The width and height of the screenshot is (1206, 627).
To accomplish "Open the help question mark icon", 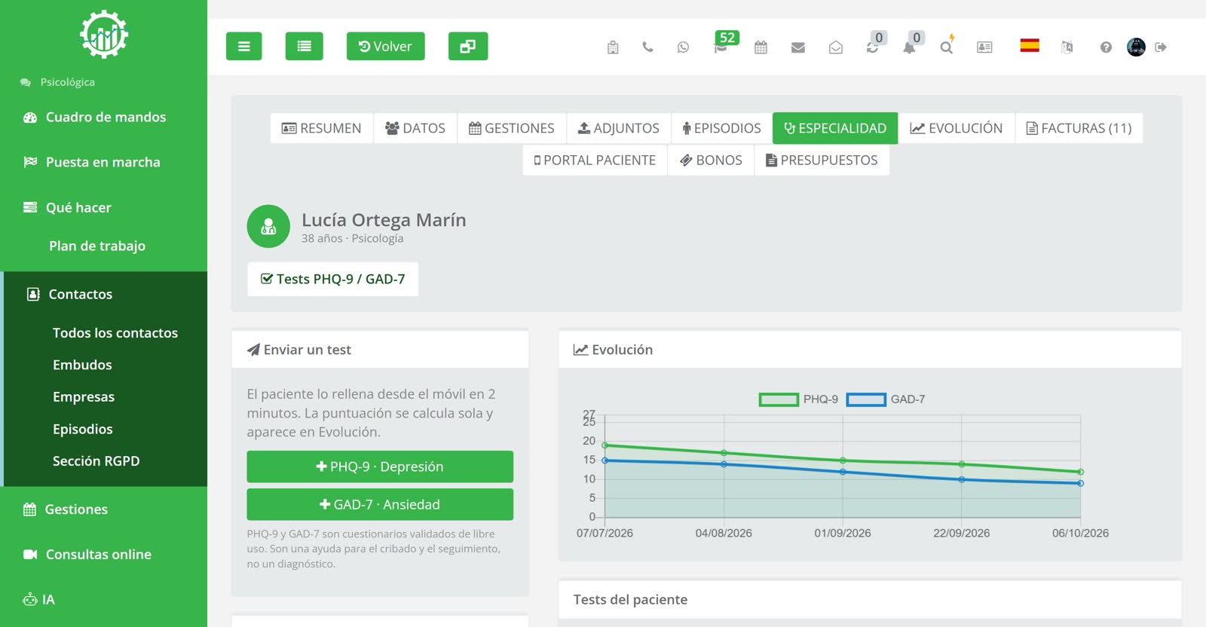I will [x=1106, y=47].
